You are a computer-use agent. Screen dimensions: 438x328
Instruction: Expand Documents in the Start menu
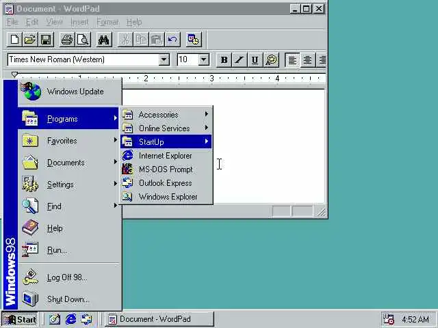[69, 163]
